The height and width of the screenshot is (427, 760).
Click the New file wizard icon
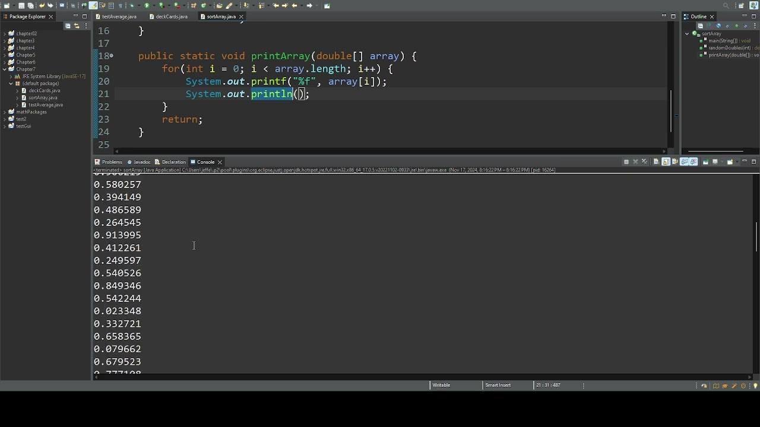click(7, 5)
